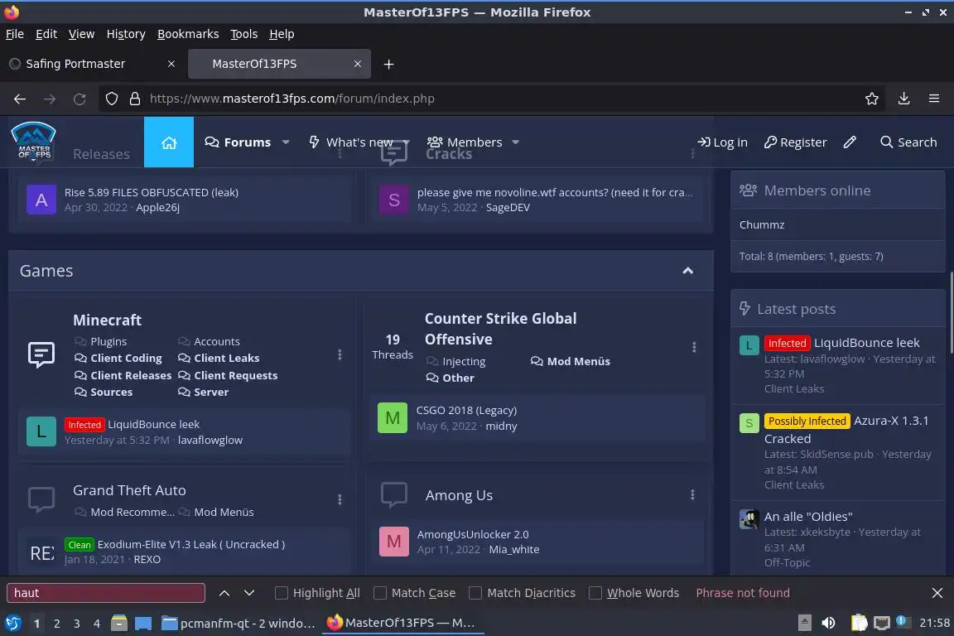Click the find bar text field
This screenshot has height=636, width=954.
coord(106,593)
